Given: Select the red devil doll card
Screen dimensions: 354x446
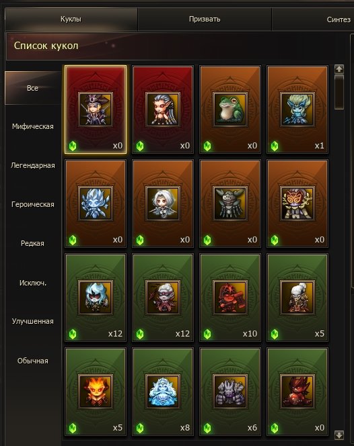Looking at the screenshot, I should pyautogui.click(x=297, y=392).
